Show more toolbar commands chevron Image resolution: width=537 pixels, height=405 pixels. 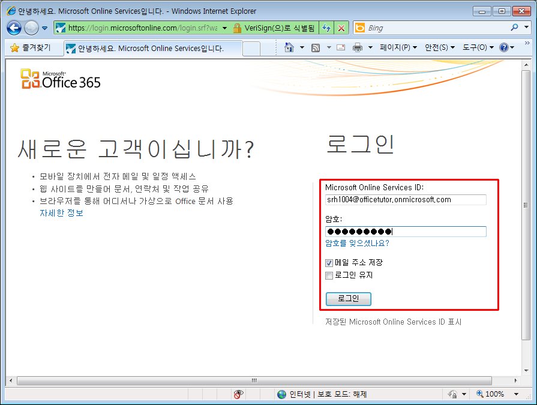[527, 43]
